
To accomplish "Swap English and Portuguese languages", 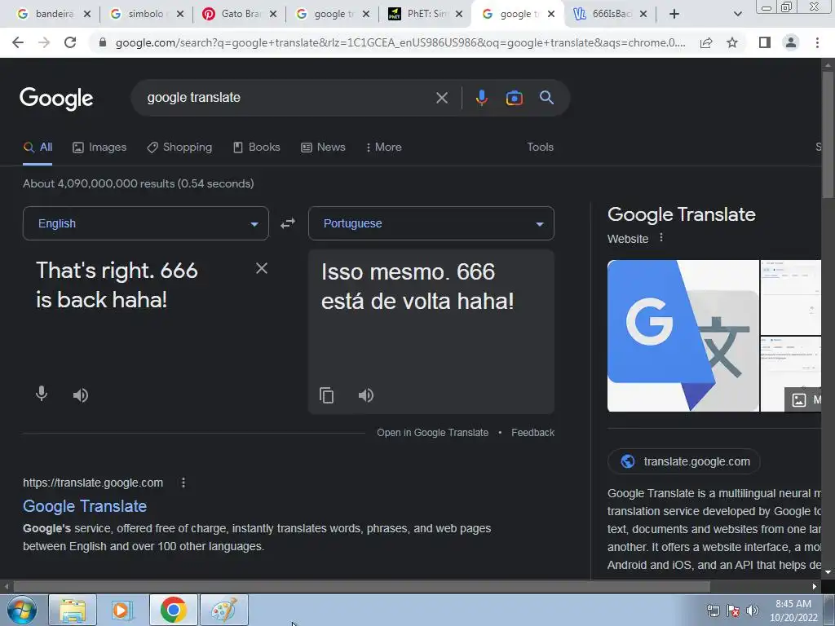I will coord(288,223).
